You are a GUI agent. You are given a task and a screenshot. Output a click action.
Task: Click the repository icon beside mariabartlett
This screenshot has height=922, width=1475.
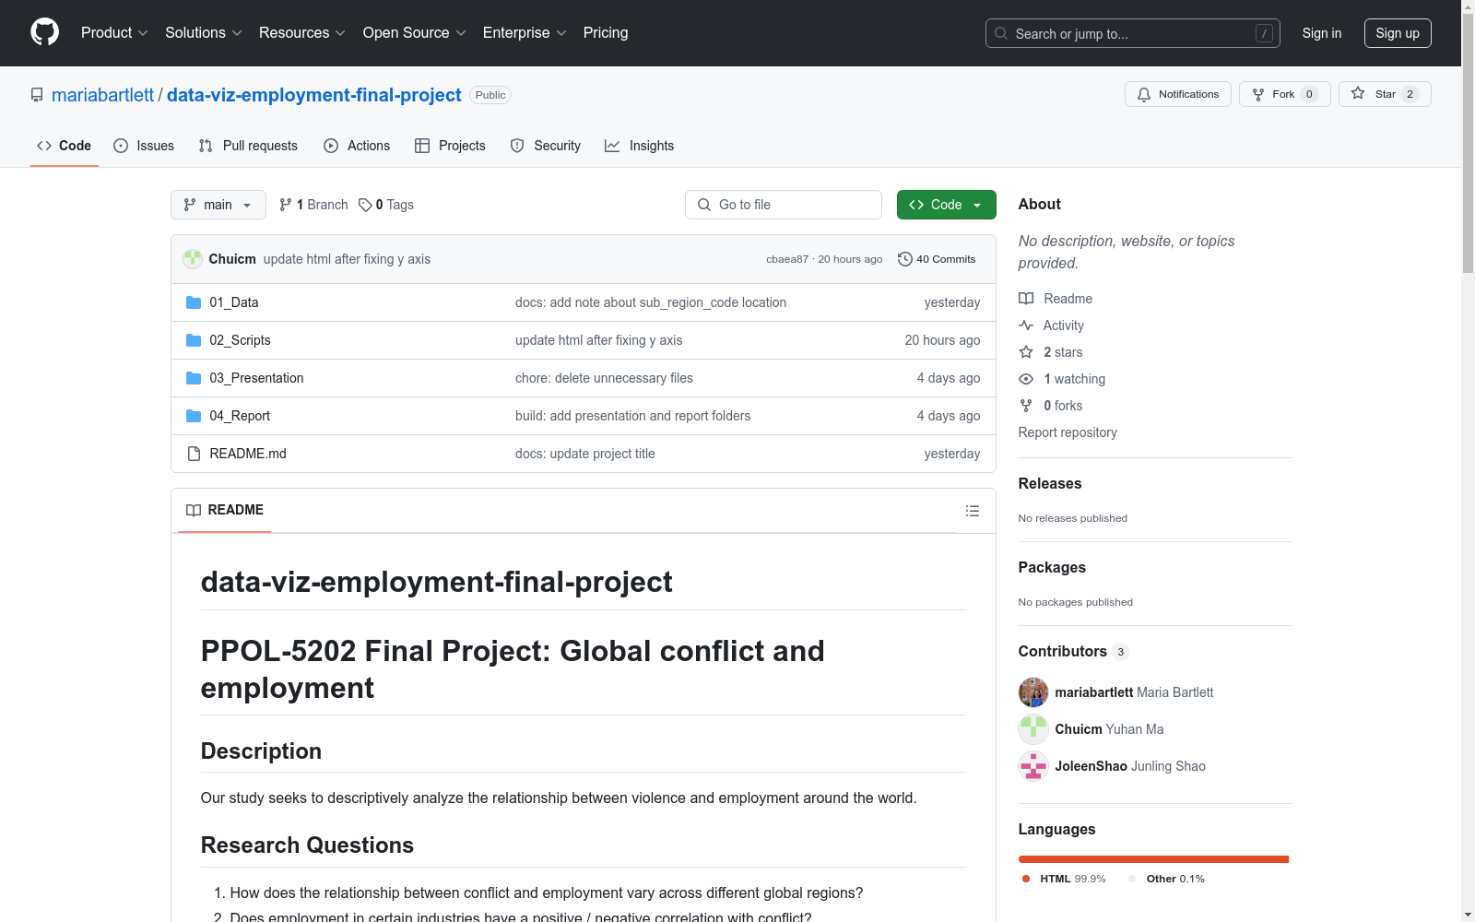37,95
